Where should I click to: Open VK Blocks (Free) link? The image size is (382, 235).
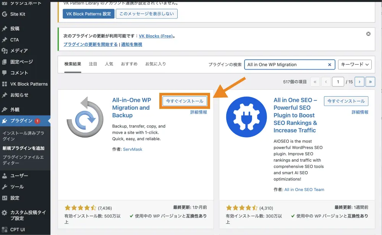[156, 36]
